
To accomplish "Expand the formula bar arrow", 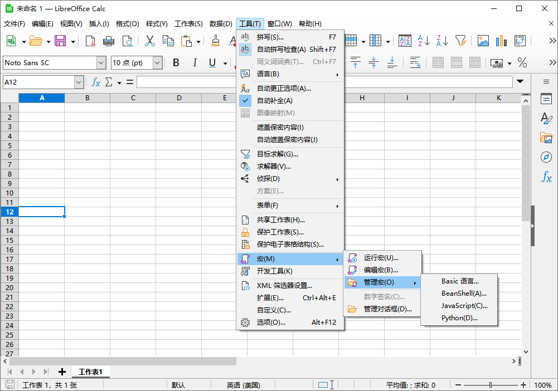I will click(520, 81).
